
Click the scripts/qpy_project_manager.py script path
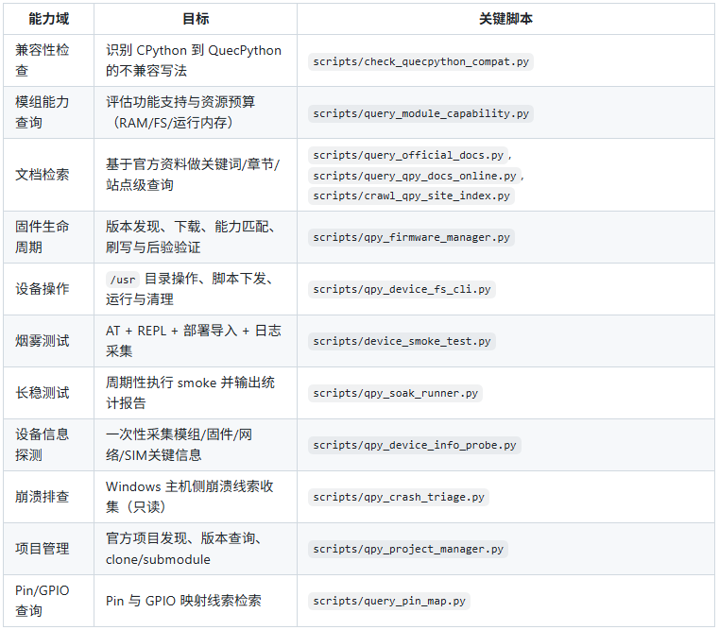click(x=408, y=549)
